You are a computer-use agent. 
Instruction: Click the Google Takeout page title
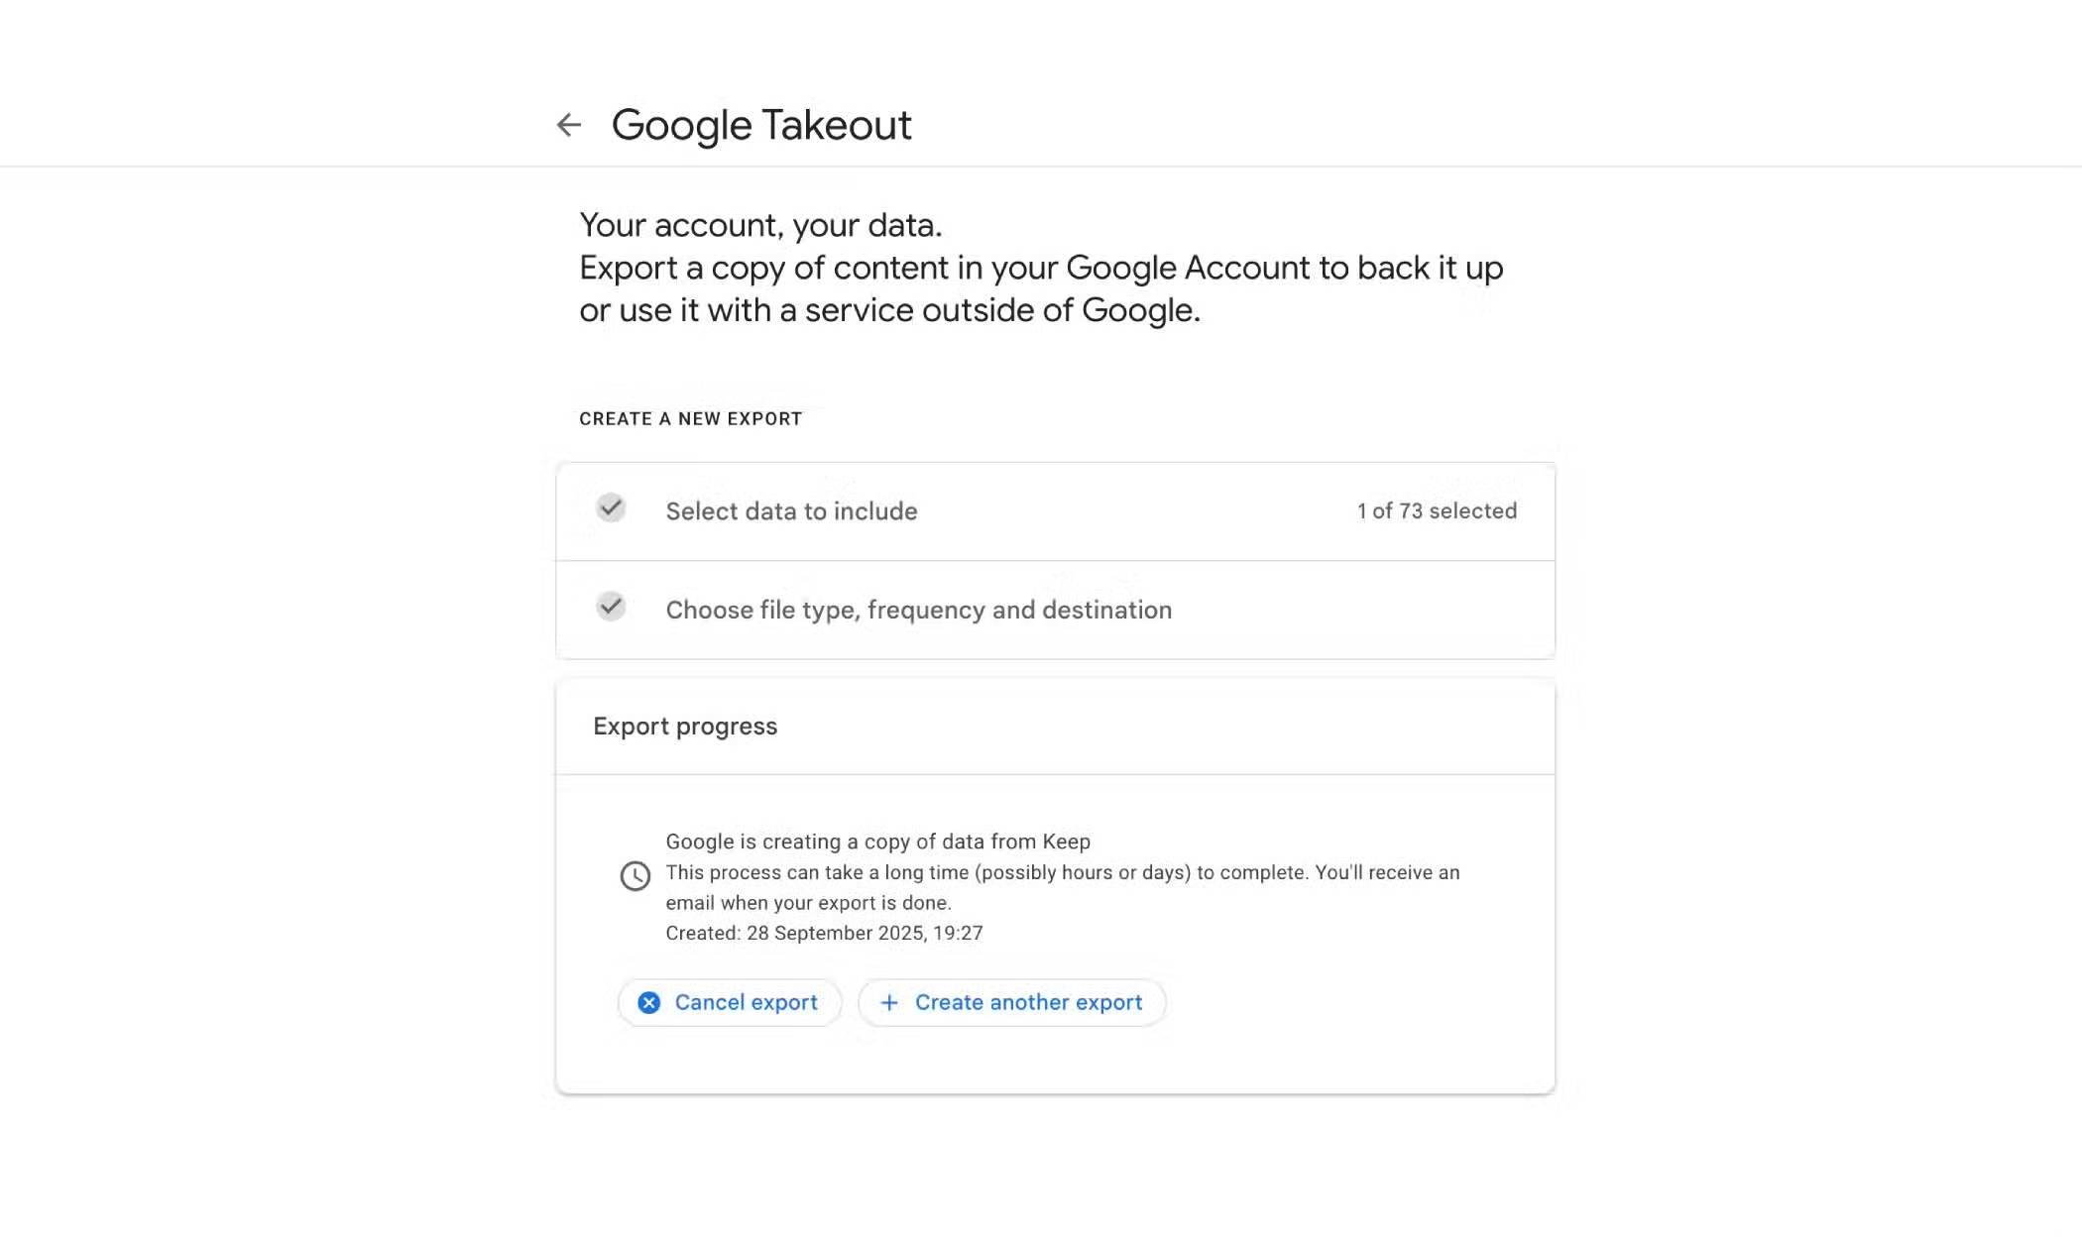tap(760, 125)
